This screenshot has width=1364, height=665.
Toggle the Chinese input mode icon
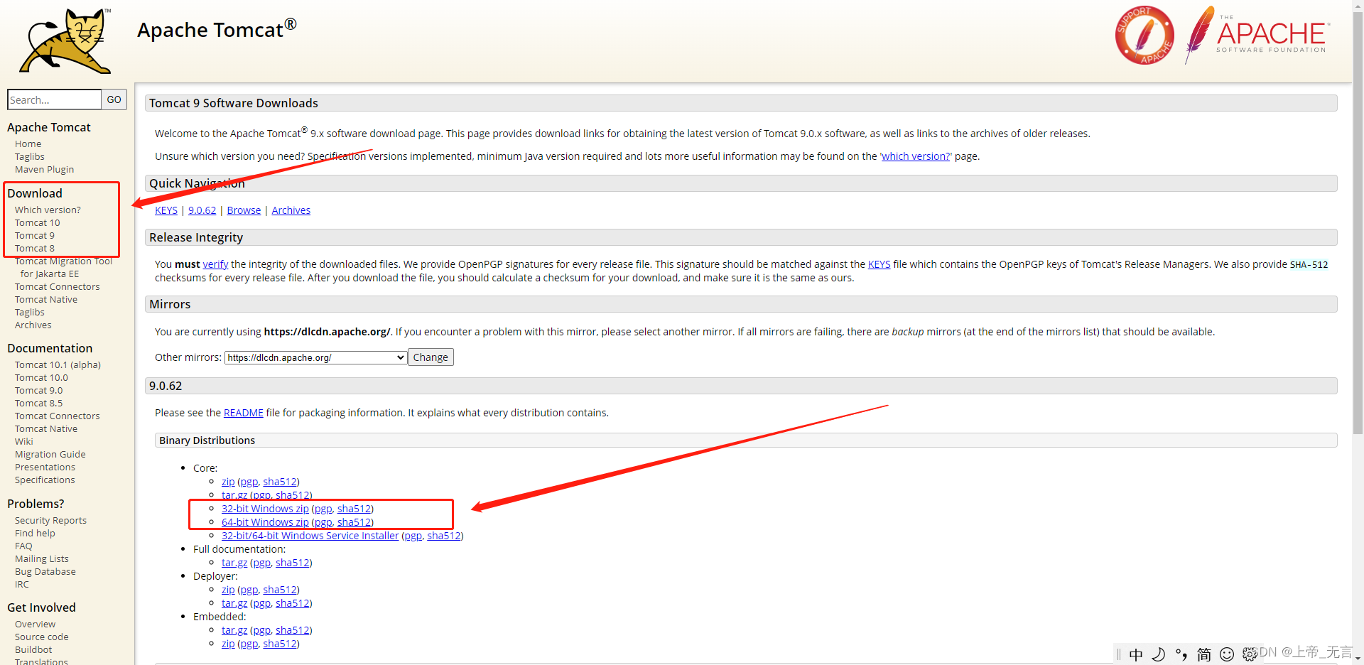coord(1136,654)
